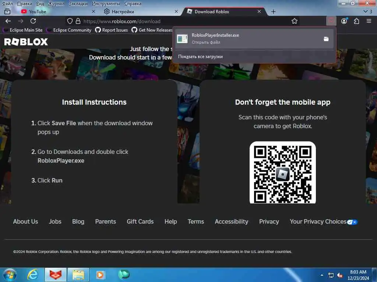This screenshot has width=377, height=282.
Task: Close the Download Roblox tab
Action: point(259,11)
